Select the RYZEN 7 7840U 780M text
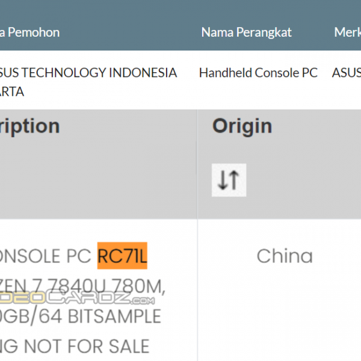The height and width of the screenshot is (361, 361). click(82, 286)
